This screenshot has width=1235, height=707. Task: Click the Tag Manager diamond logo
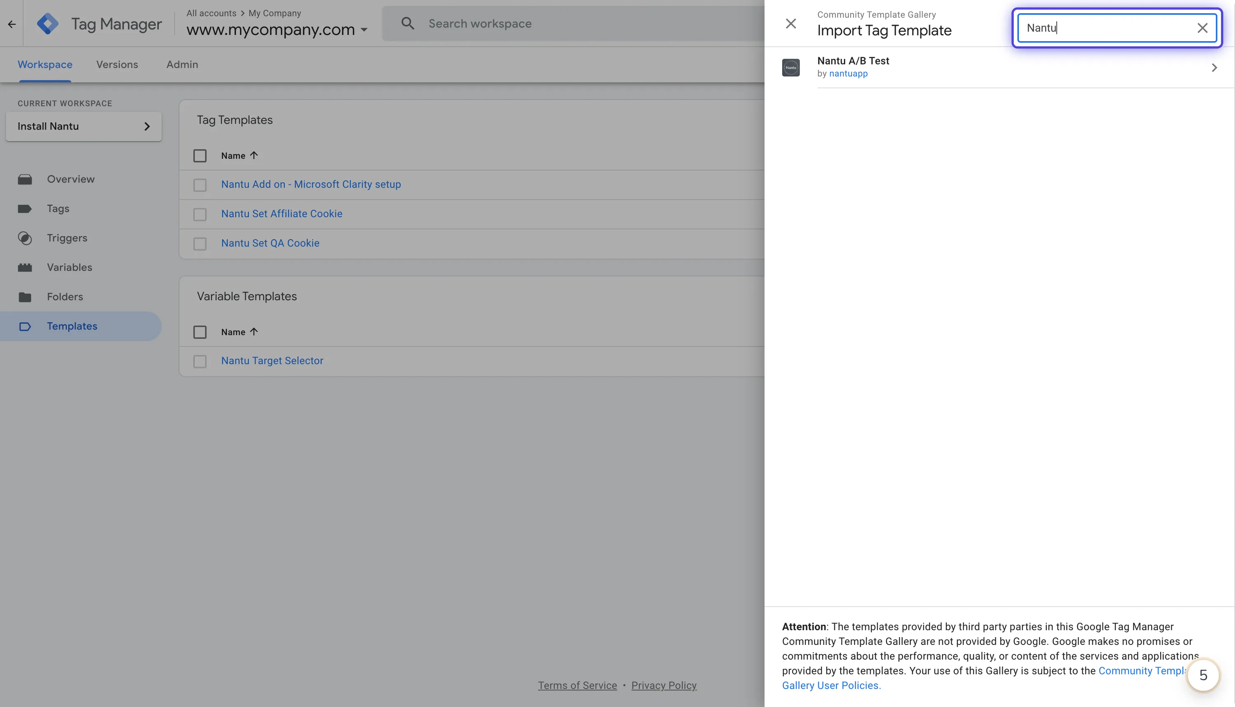(48, 24)
